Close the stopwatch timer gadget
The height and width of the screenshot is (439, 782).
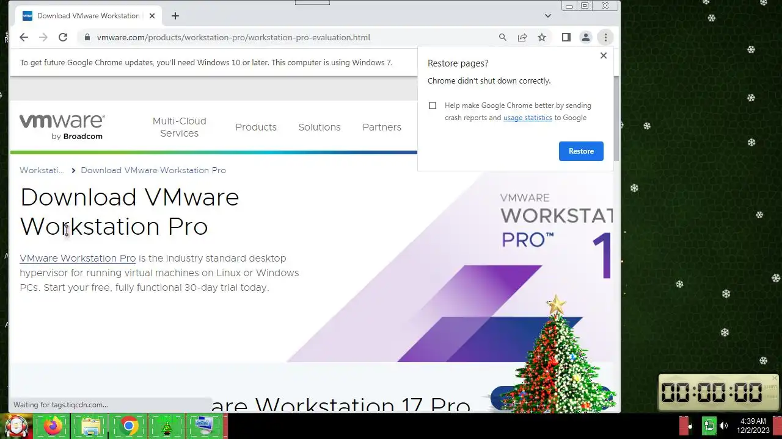(x=775, y=378)
